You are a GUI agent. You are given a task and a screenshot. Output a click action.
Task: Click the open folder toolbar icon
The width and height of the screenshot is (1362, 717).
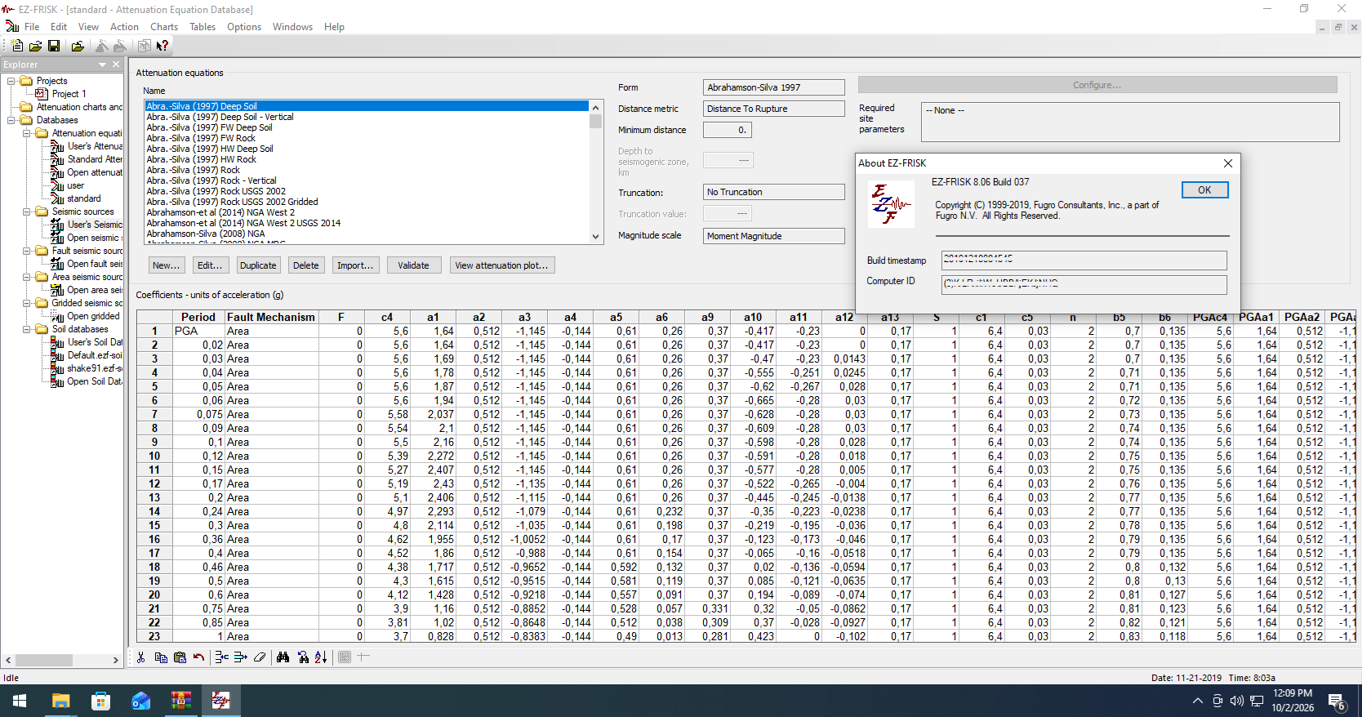point(35,46)
